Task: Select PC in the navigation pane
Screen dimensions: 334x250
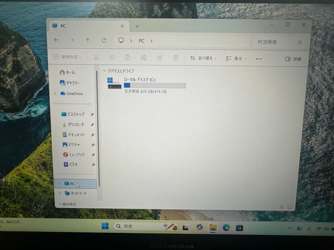Action: click(75, 184)
